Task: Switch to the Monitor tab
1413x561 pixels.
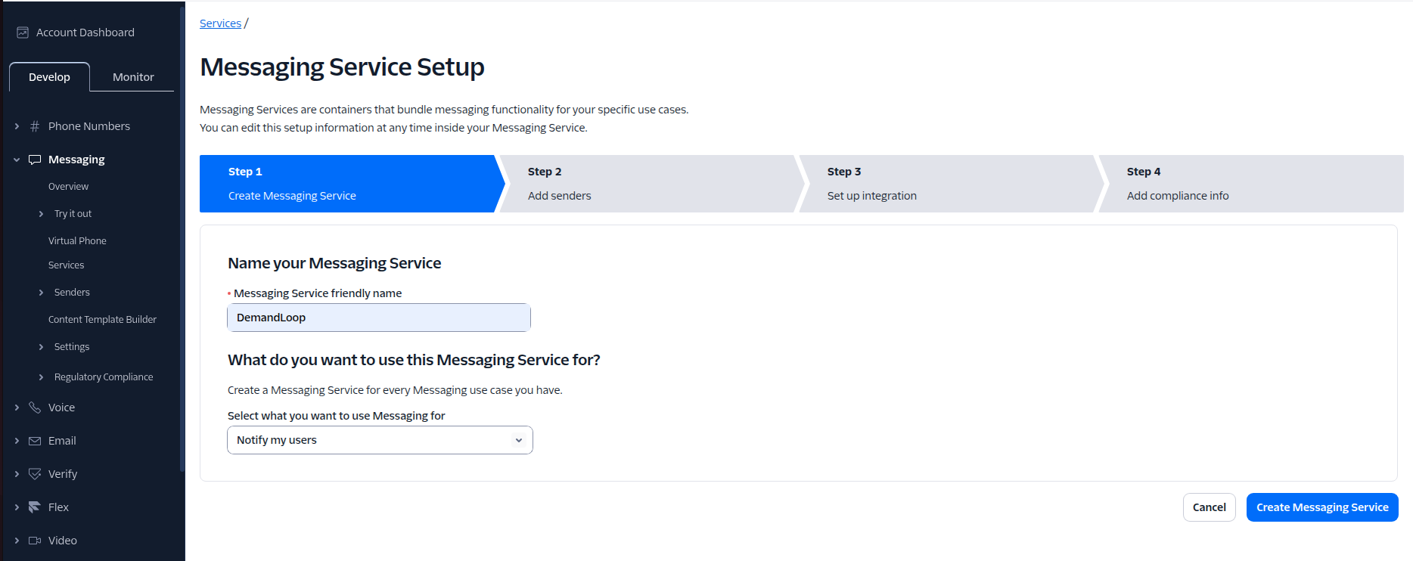Action: (x=132, y=76)
